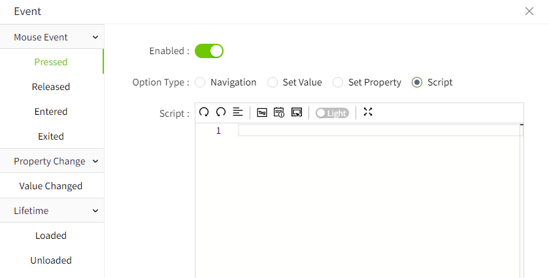Click line 1 of the script editor
Screen dimensions: 549x278
tap(379, 131)
